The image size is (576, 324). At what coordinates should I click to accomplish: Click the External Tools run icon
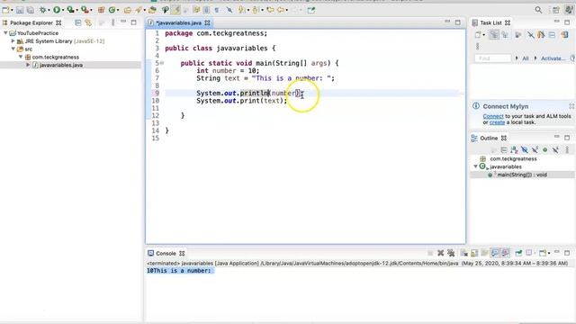[x=85, y=10]
